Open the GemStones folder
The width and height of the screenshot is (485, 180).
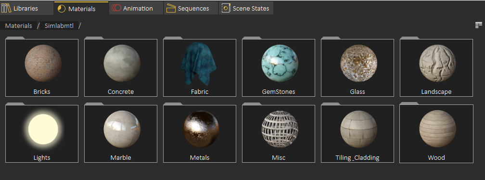(x=279, y=68)
